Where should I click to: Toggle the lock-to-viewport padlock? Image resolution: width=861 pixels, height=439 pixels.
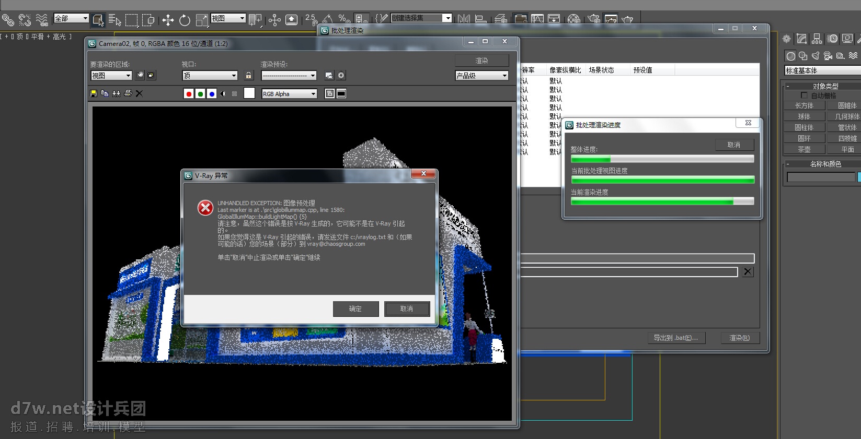(249, 75)
